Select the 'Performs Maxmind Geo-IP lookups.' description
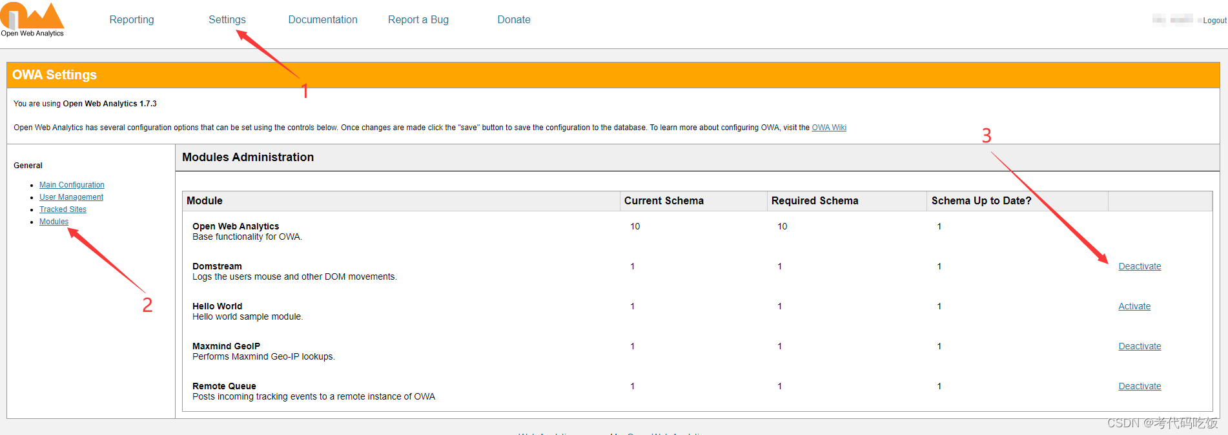Viewport: 1228px width, 435px height. (x=263, y=357)
